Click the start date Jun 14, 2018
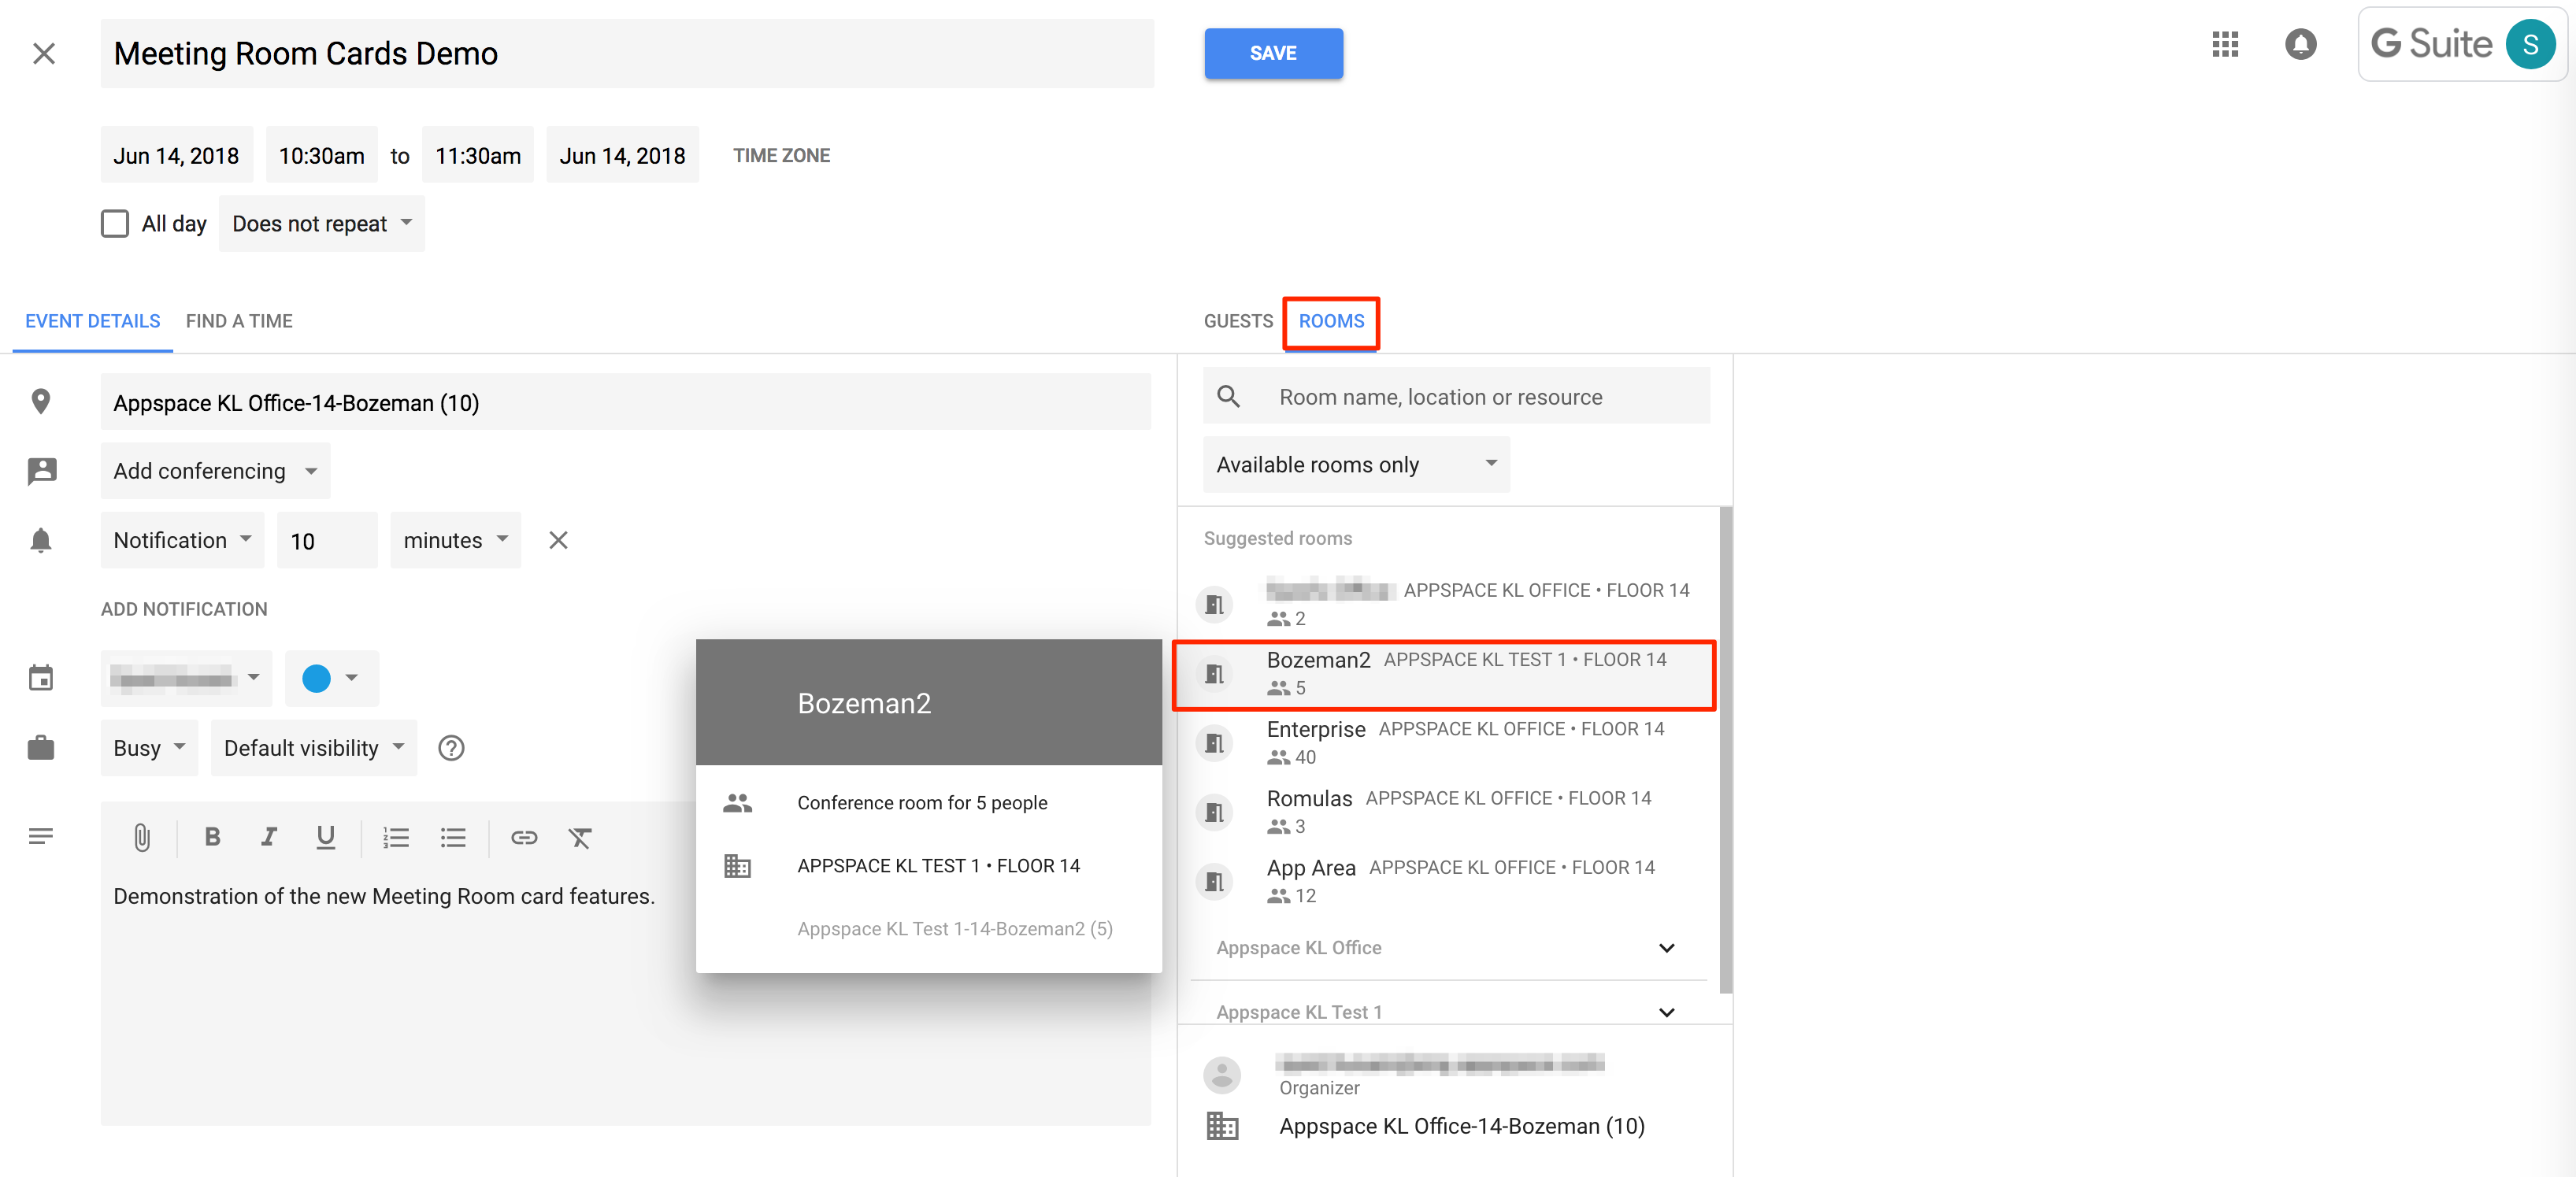The image size is (2576, 1177). coord(176,155)
